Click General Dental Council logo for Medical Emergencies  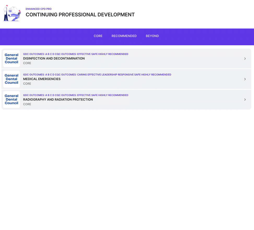pyautogui.click(x=11, y=79)
